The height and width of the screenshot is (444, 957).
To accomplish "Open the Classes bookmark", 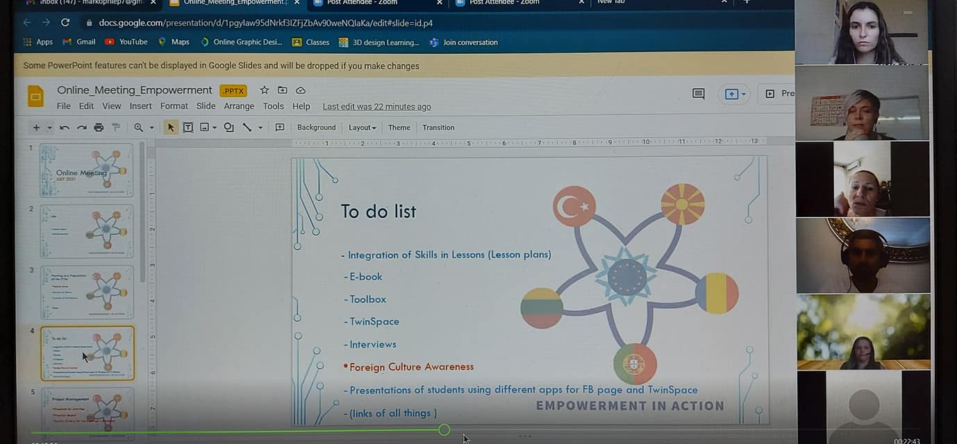I will [310, 42].
